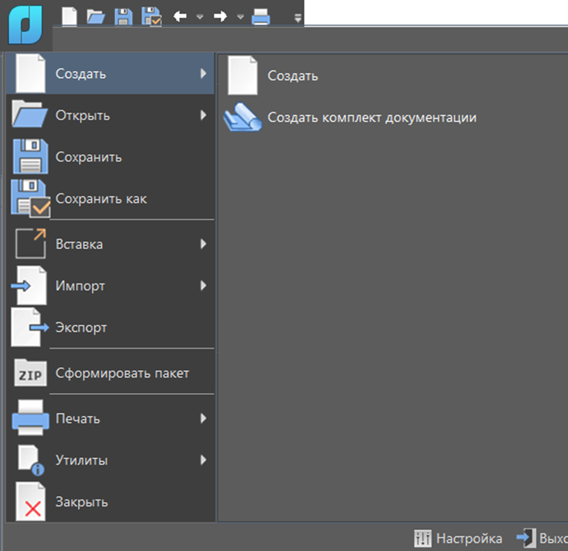Choose Сформировать пакет menu entry
Viewport: 568px width, 551px height.
(x=110, y=373)
